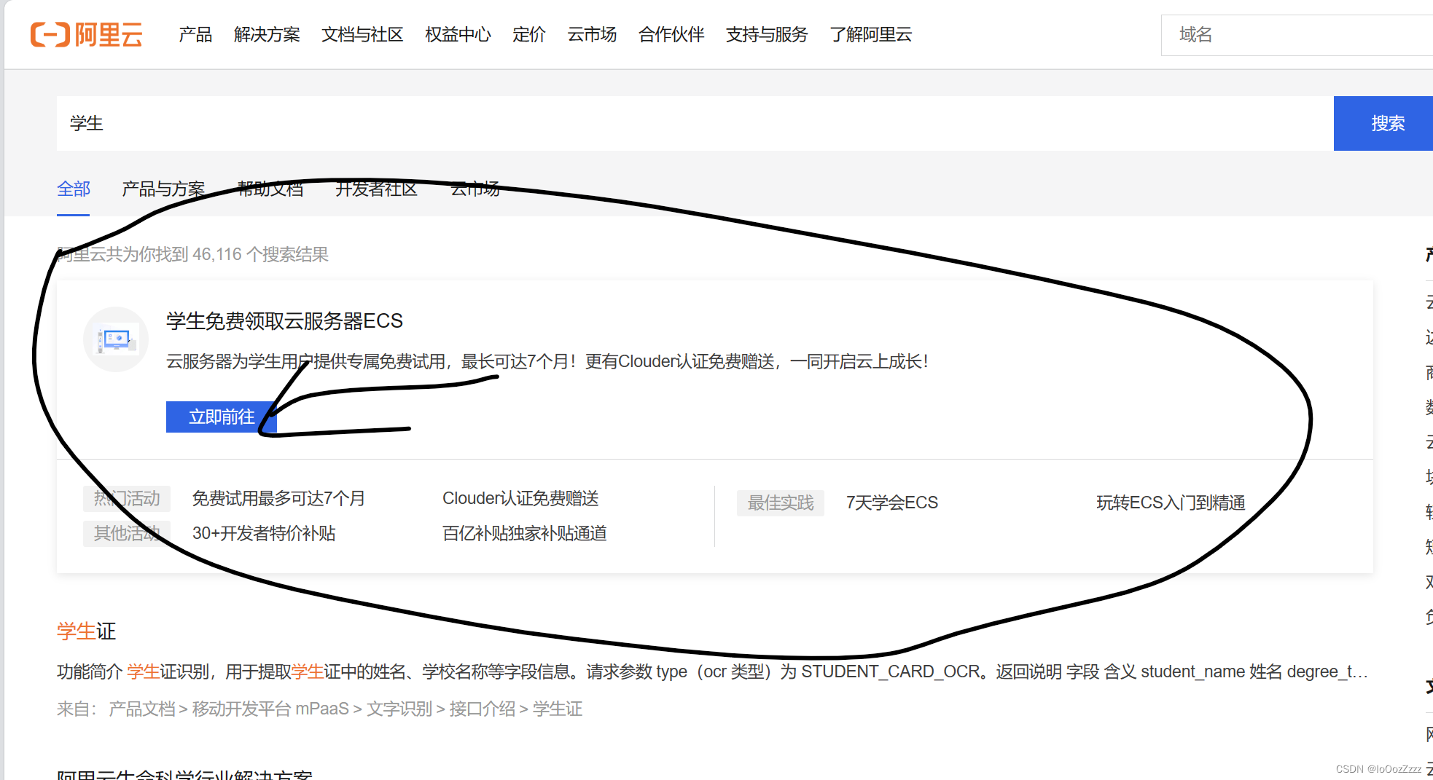This screenshot has width=1433, height=780.
Task: Open the 了解阿里云 menu
Action: [871, 34]
